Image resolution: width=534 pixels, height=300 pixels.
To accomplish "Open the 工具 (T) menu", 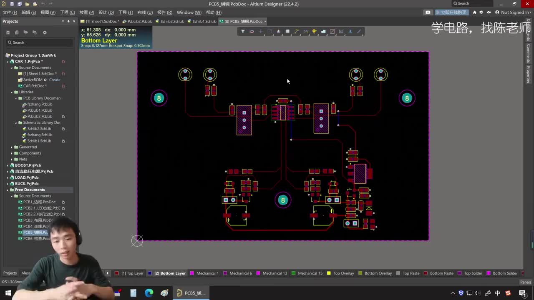I will (126, 12).
